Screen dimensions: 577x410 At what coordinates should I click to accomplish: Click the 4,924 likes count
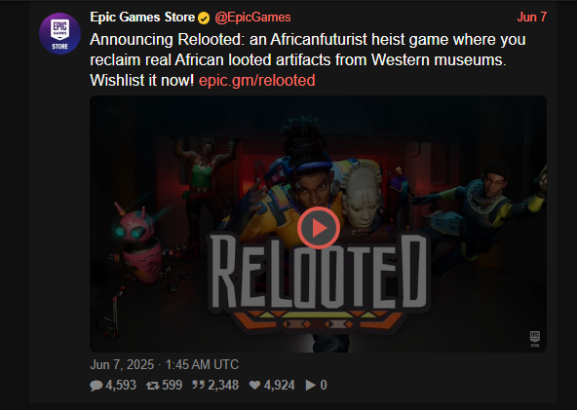click(279, 385)
